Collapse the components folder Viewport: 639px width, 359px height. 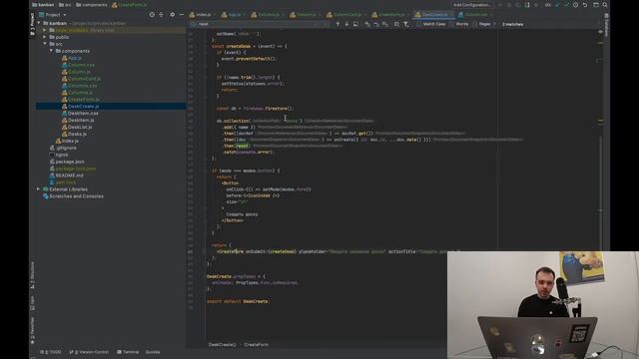click(51, 51)
